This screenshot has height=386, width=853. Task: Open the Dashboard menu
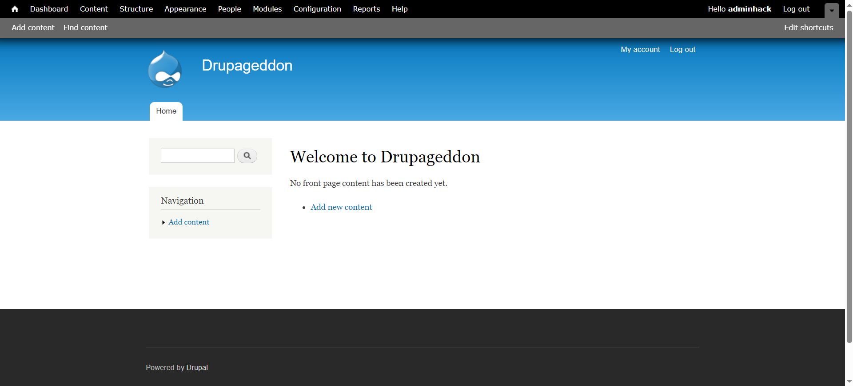coord(49,9)
